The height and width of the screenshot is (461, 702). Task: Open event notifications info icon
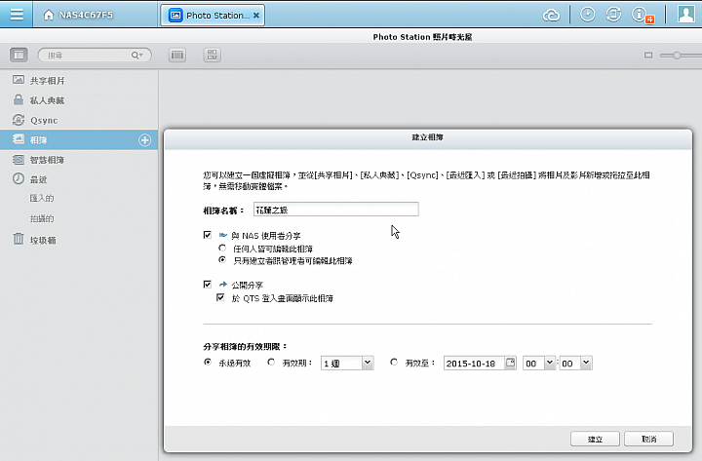642,15
